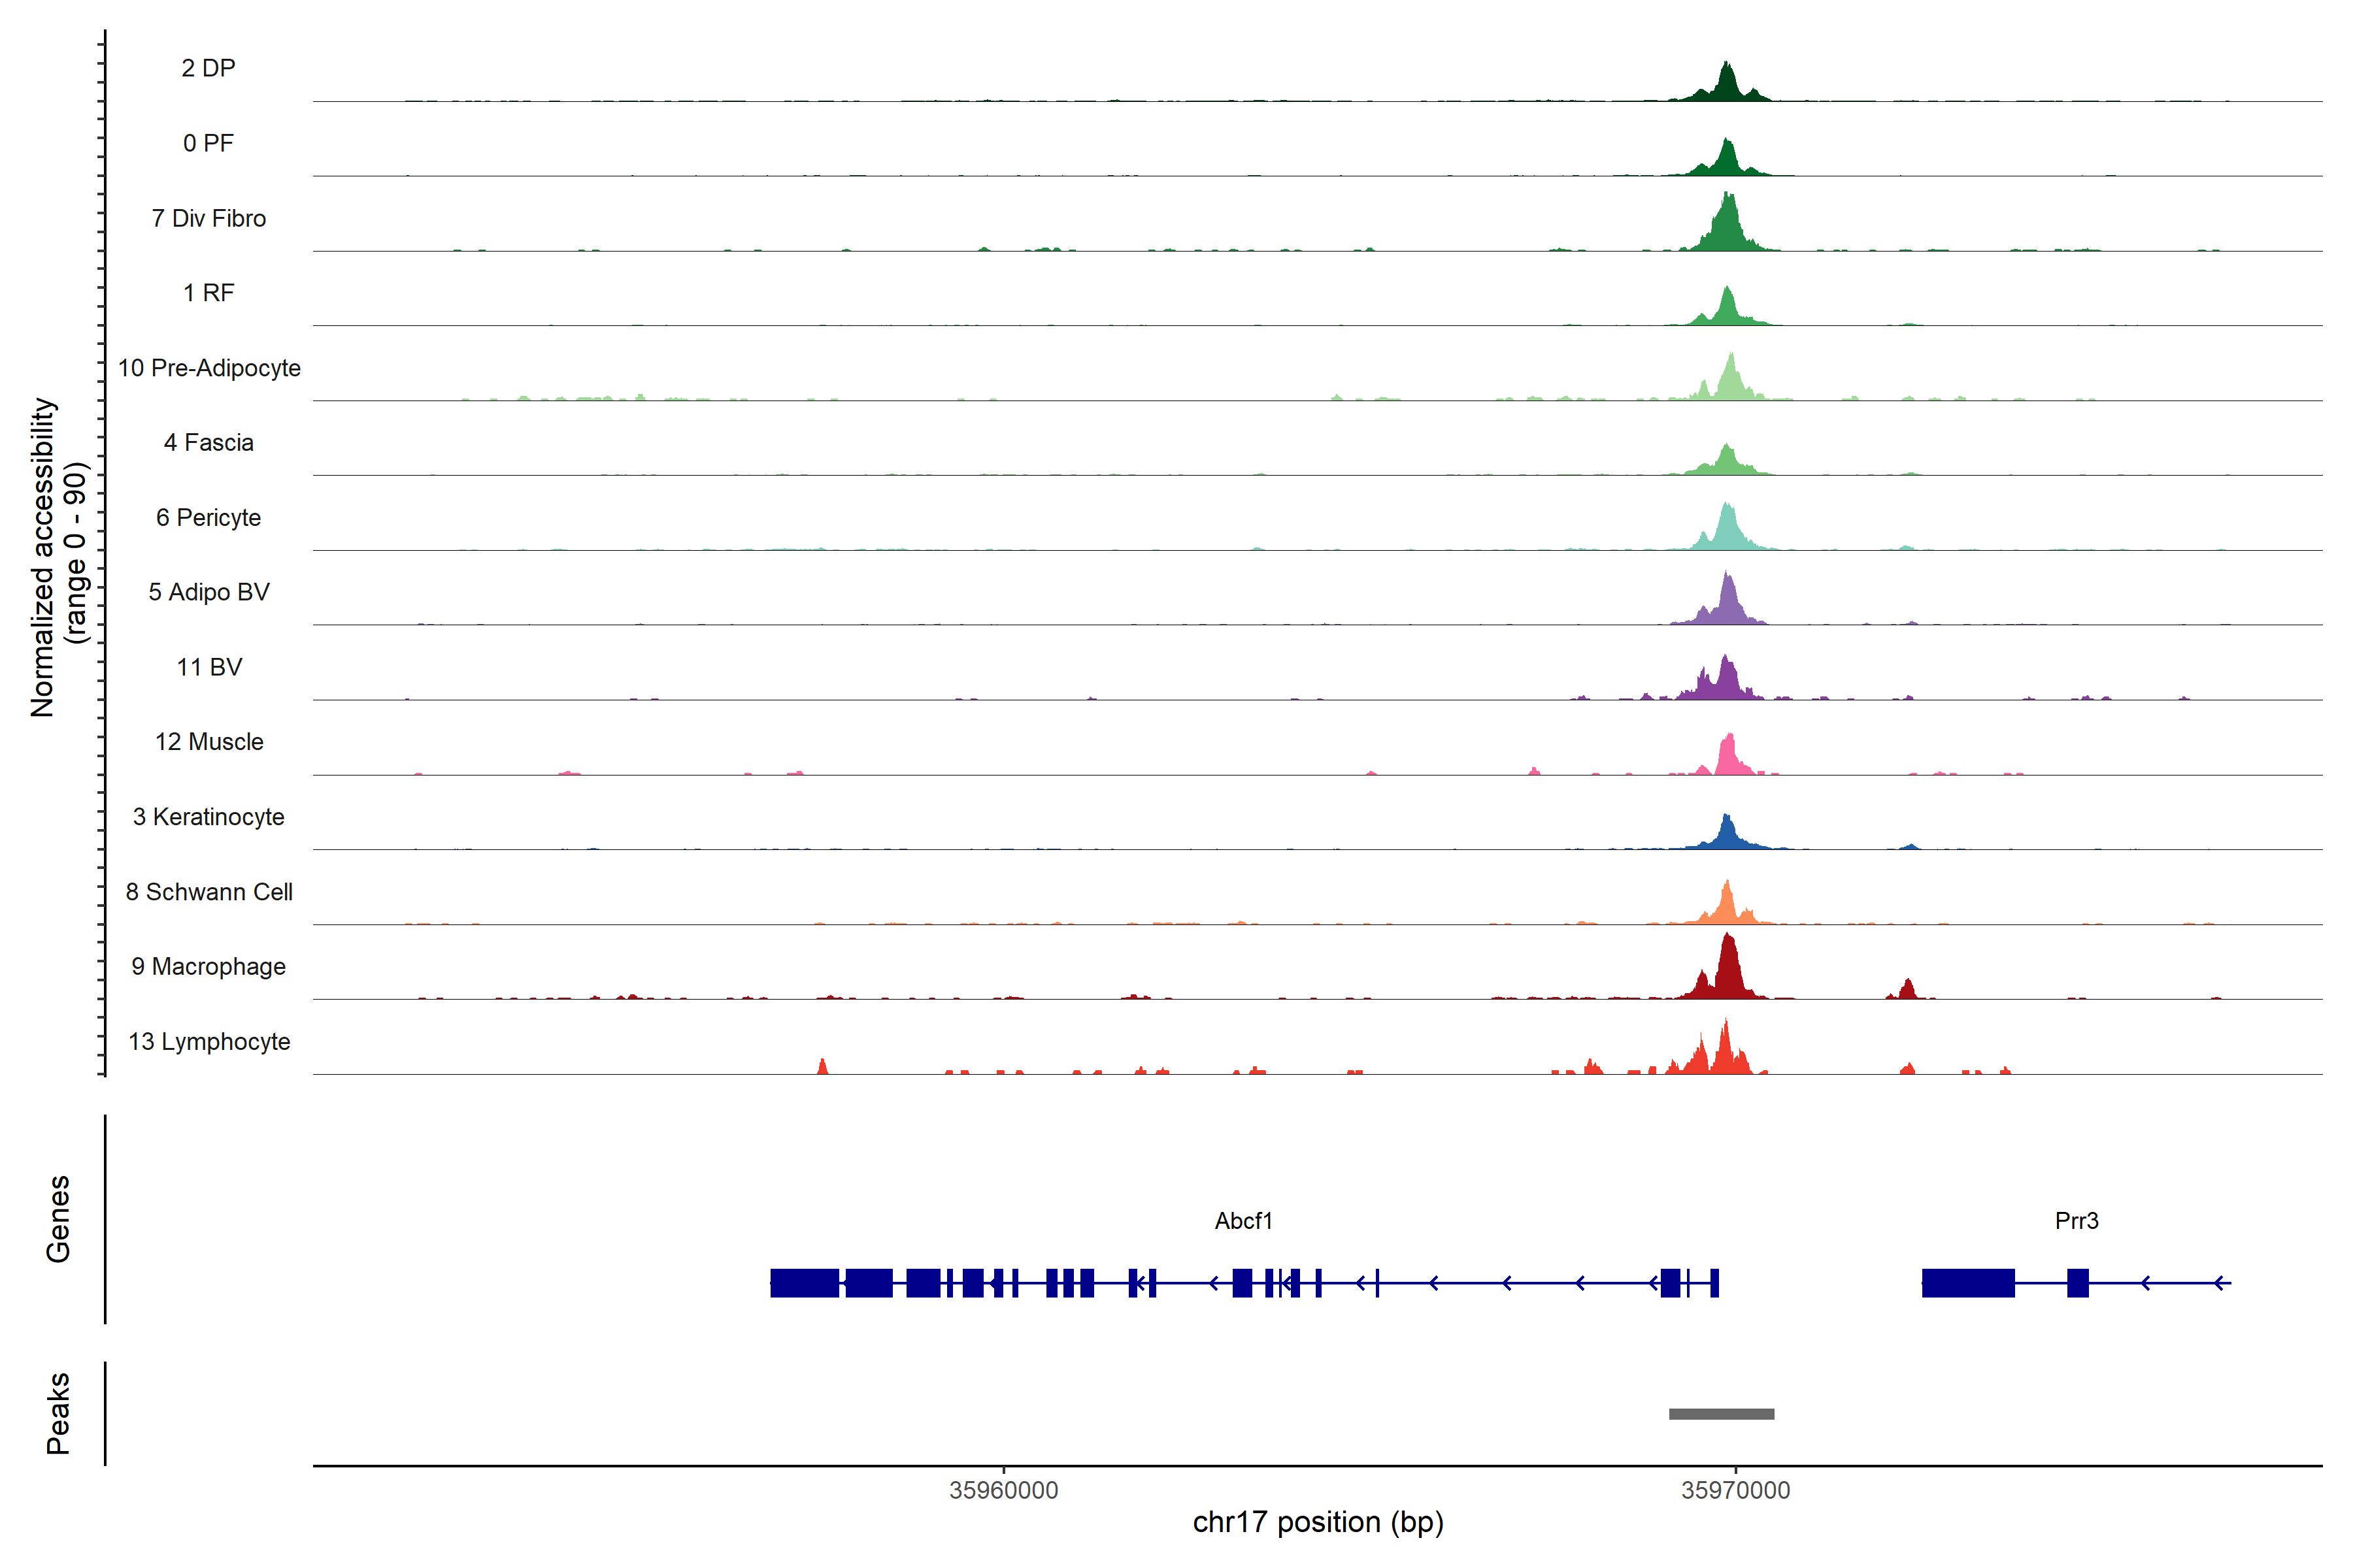Click the 9 Macrophage track label

[x=208, y=966]
